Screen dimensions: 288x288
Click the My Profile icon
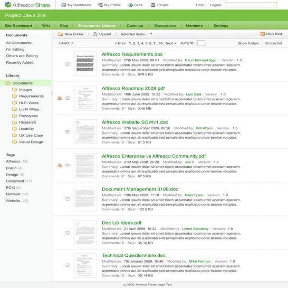100,5
